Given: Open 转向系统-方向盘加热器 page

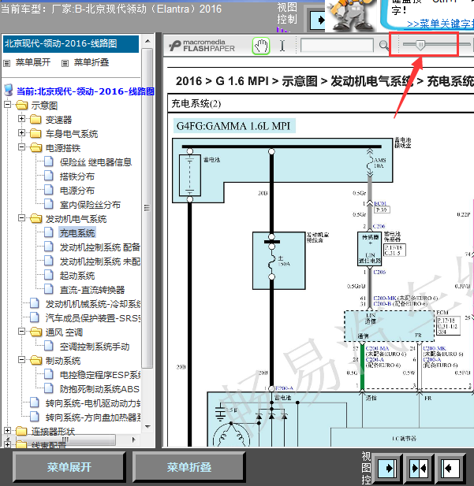Looking at the screenshot, I should tap(93, 417).
